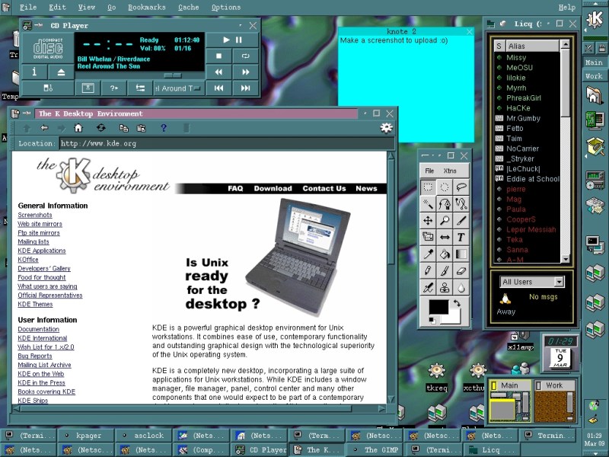This screenshot has width=609, height=457.
Task: Choose the Blend gradient tool
Action: click(461, 254)
